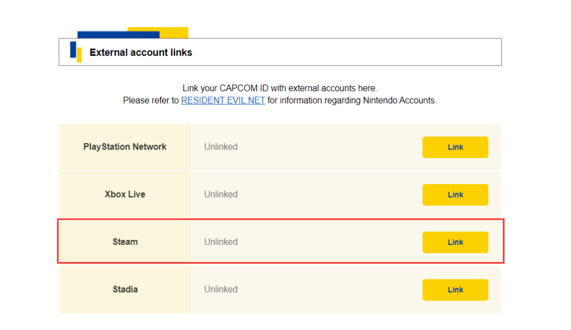Link your Xbox Live account

click(455, 195)
